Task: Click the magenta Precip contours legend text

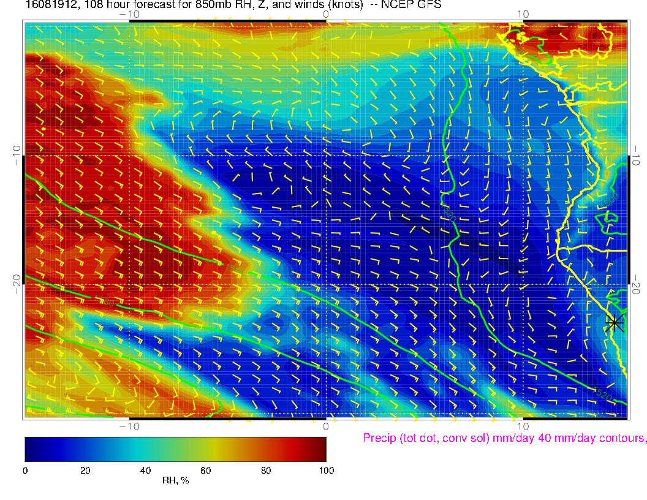Action: (x=504, y=438)
